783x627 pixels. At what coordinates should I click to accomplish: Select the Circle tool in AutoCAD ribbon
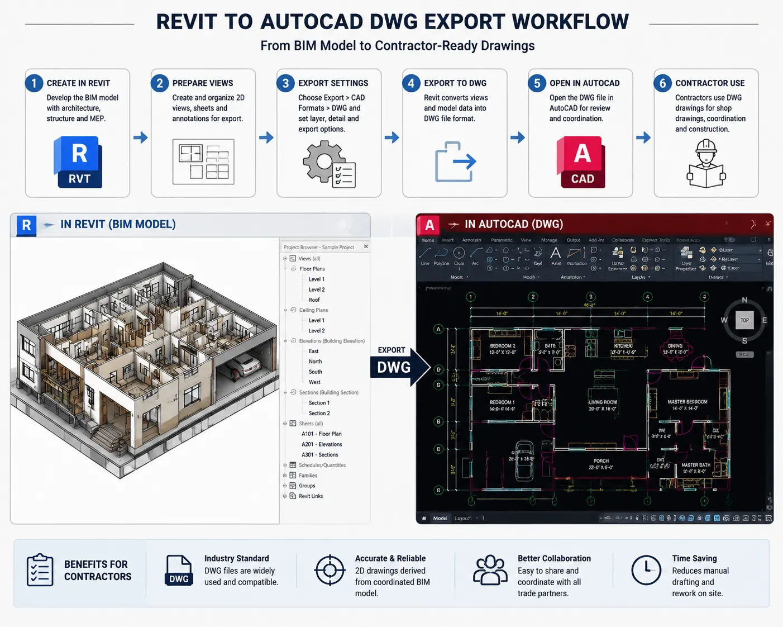(x=459, y=257)
